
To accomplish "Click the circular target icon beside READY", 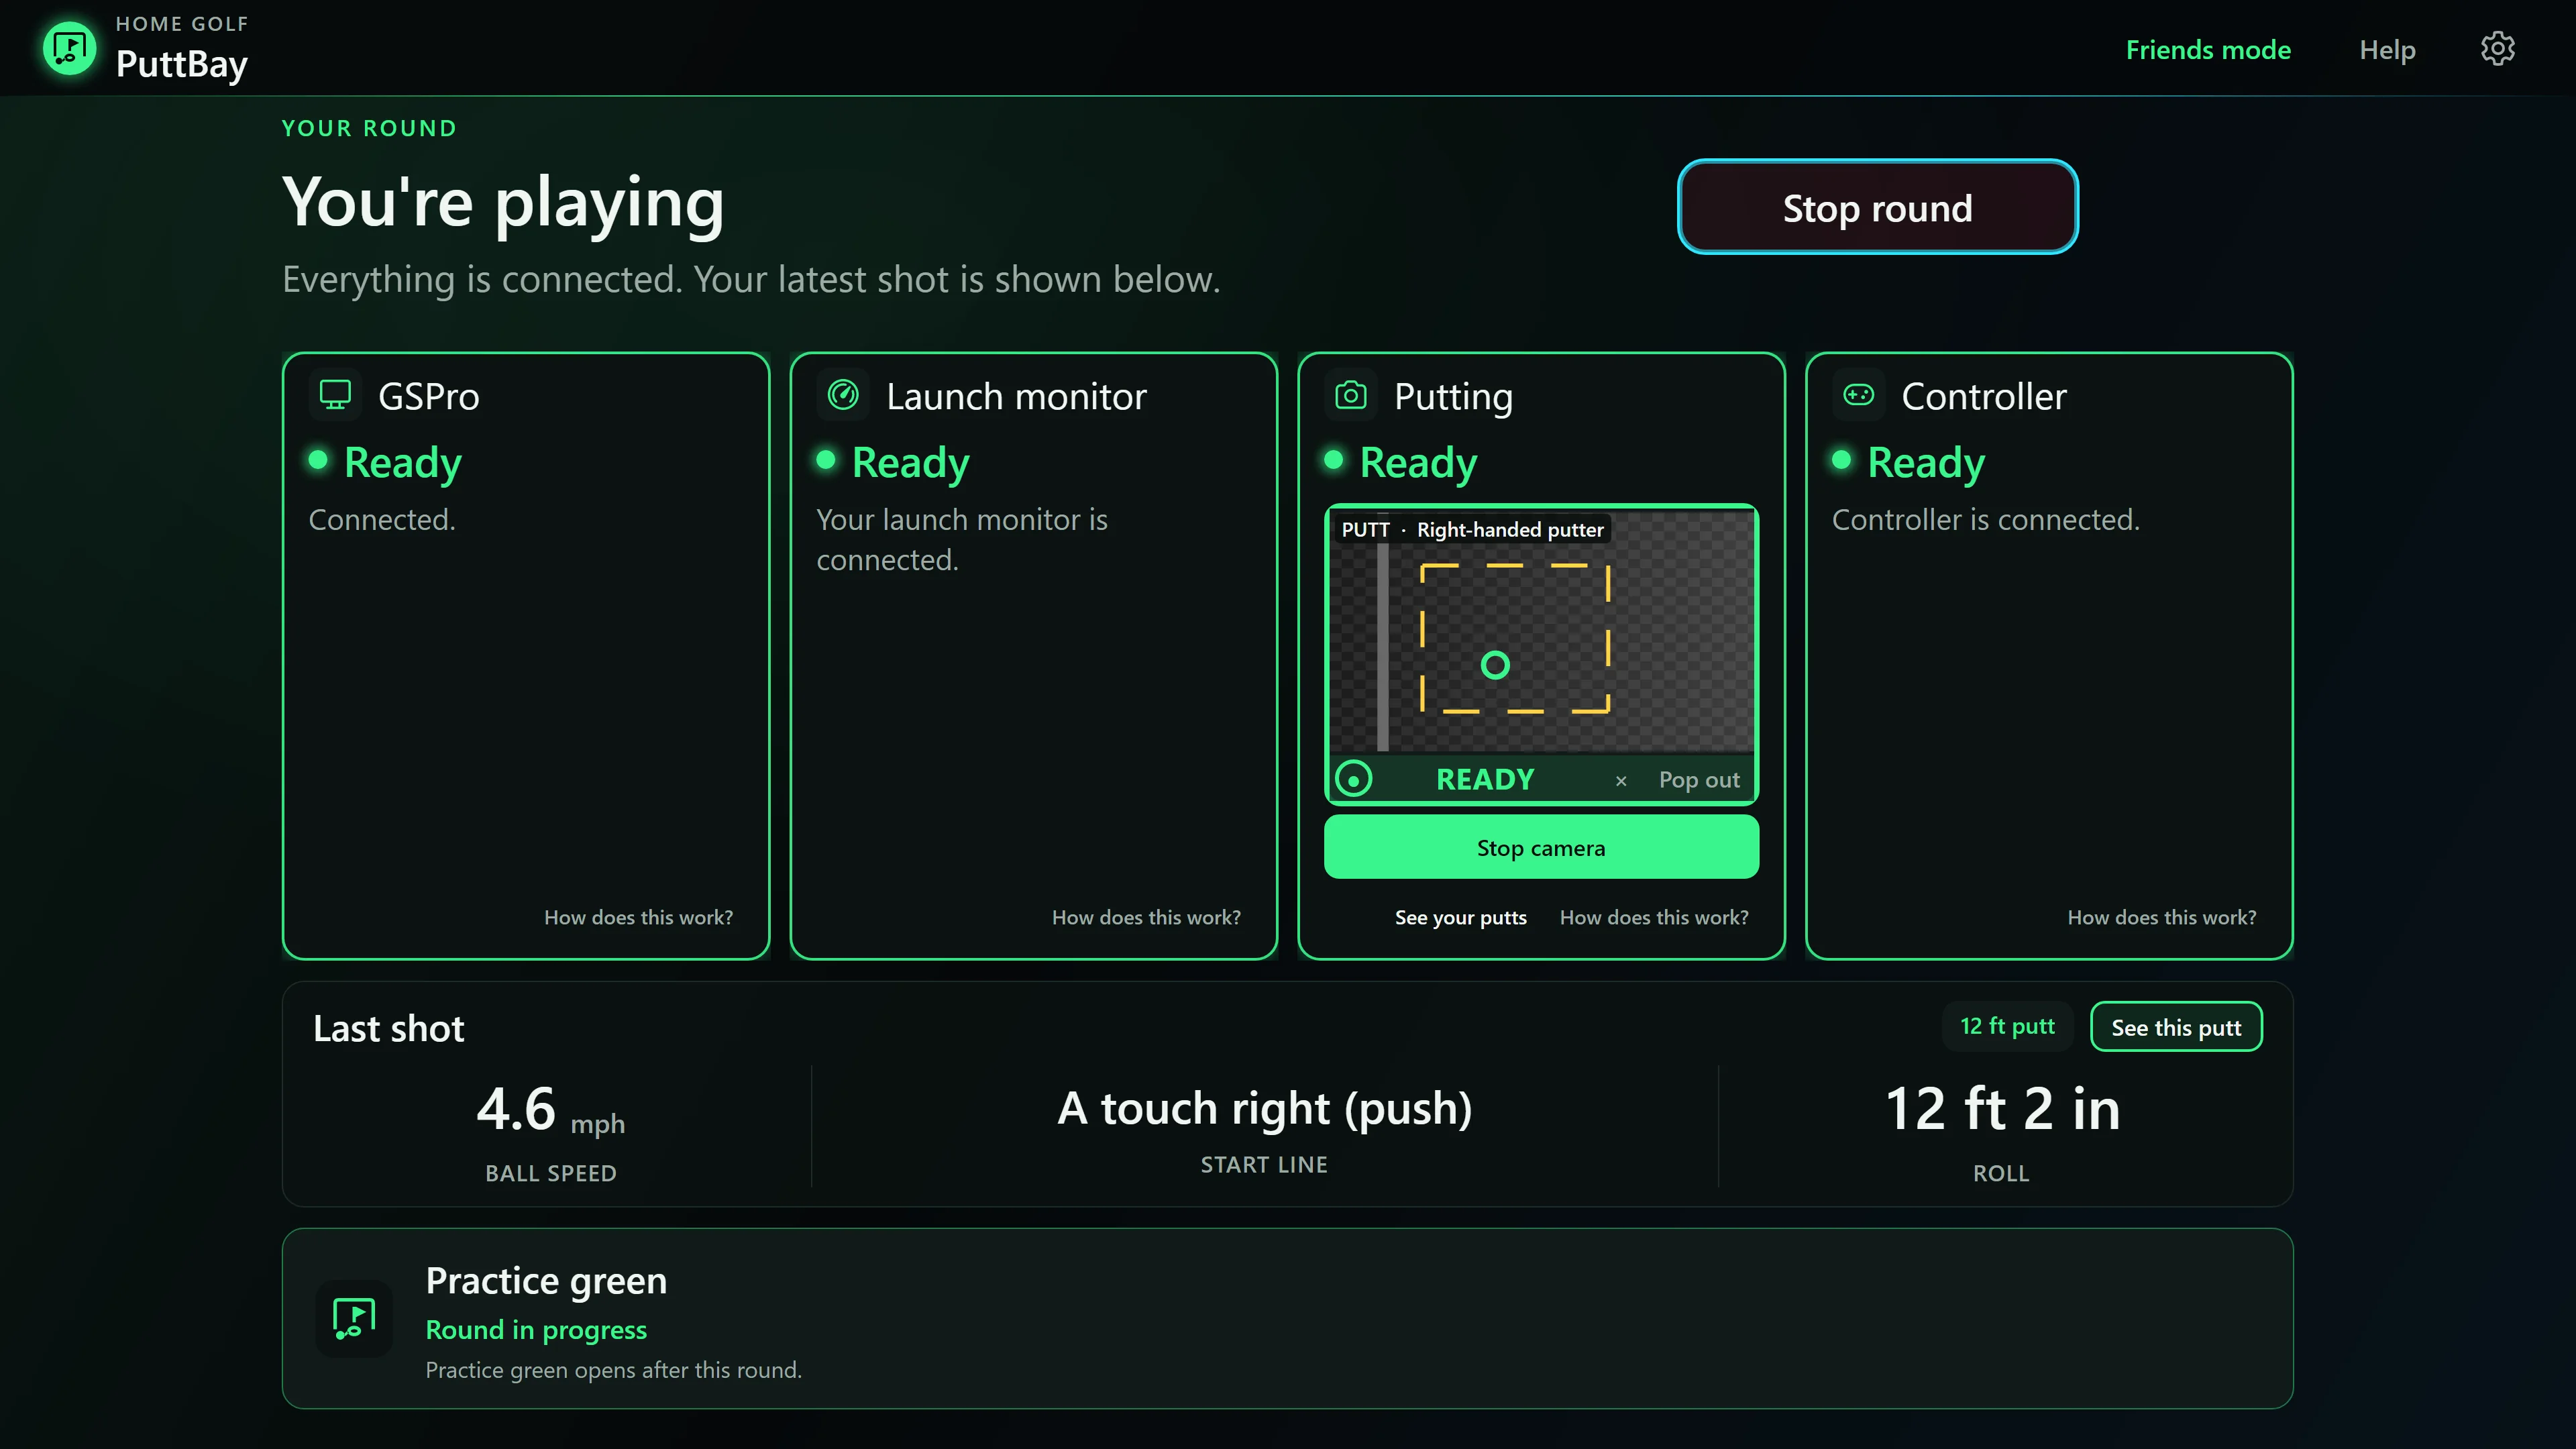I will pyautogui.click(x=1354, y=779).
